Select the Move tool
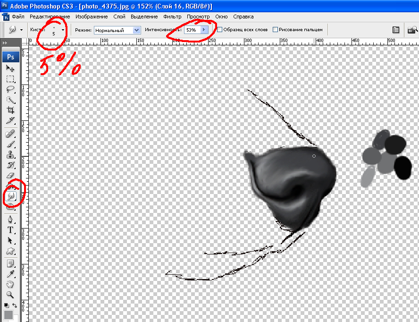Screen dimensions: 419x322 click(x=10, y=68)
